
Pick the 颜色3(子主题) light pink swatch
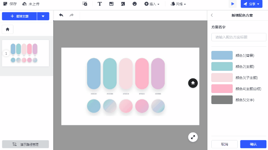tap(222, 78)
